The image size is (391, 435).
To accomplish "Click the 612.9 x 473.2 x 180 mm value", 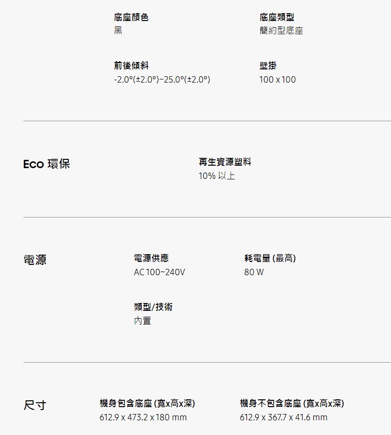I will 143,417.
